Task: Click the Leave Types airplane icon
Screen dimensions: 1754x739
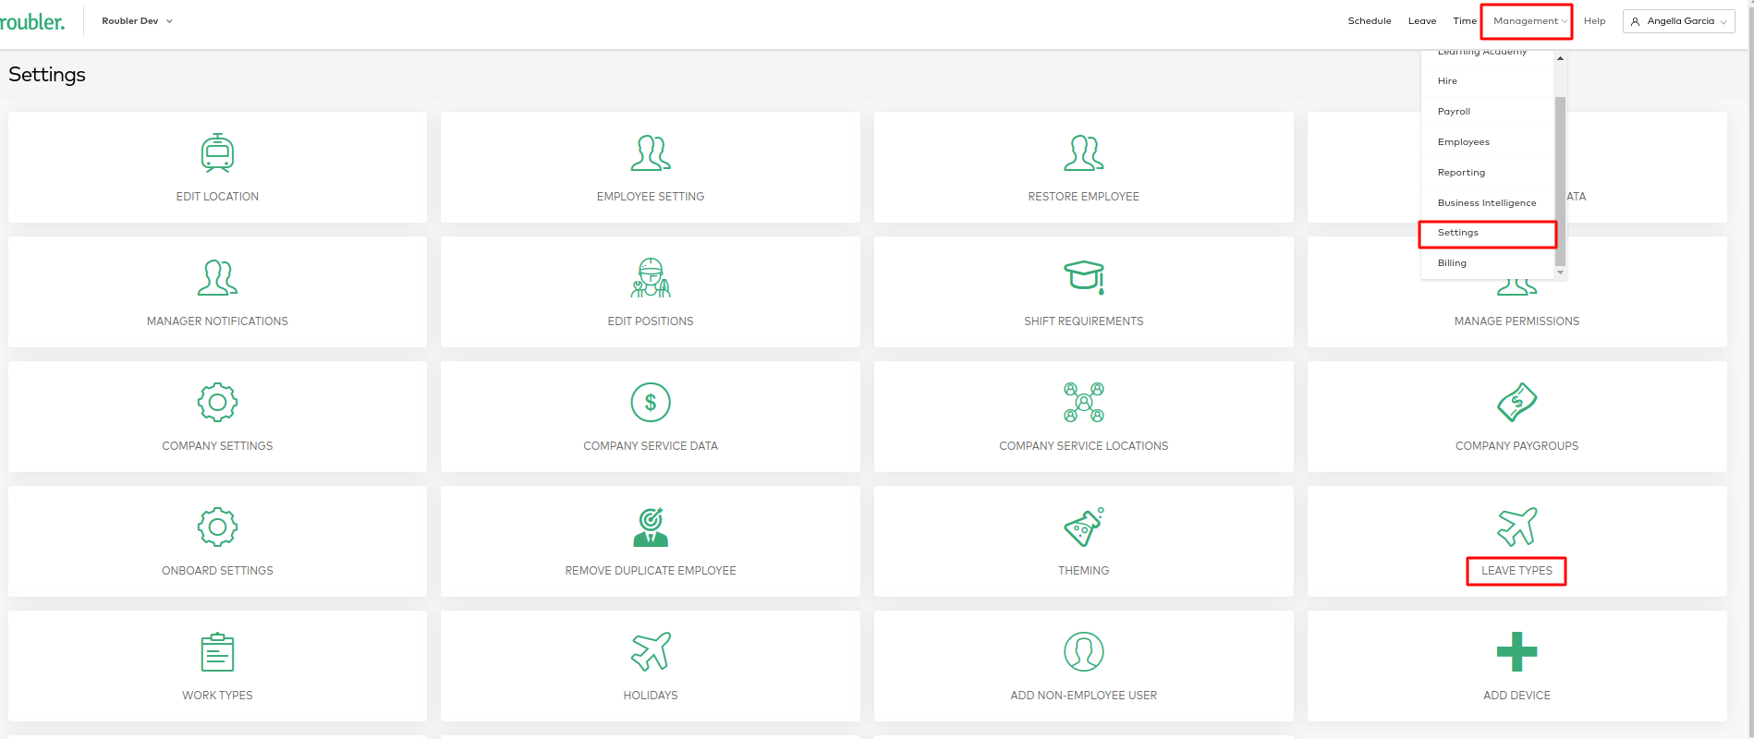Action: click(x=1517, y=527)
